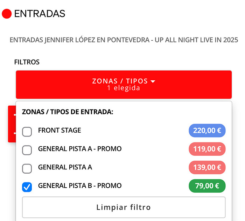Click the dropdown caret next to ZONAS / TIPOS
This screenshot has width=245, height=221.
(x=153, y=81)
